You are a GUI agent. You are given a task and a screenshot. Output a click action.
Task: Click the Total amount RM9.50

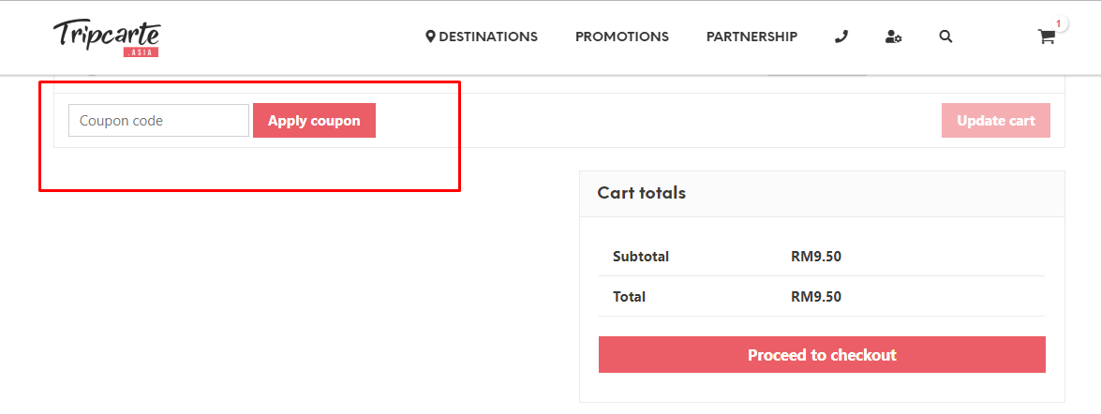tap(815, 297)
